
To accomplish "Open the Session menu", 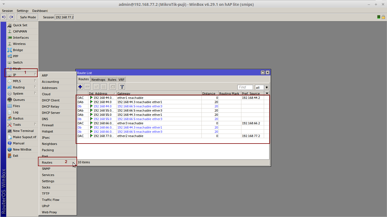I will tap(7, 11).
